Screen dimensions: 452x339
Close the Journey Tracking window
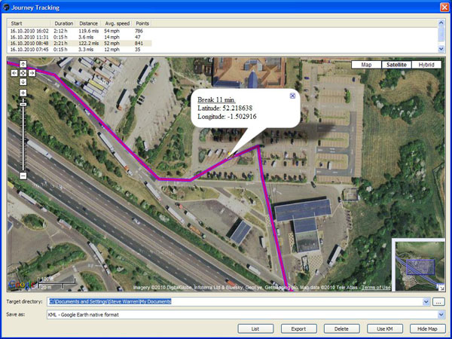pos(444,7)
